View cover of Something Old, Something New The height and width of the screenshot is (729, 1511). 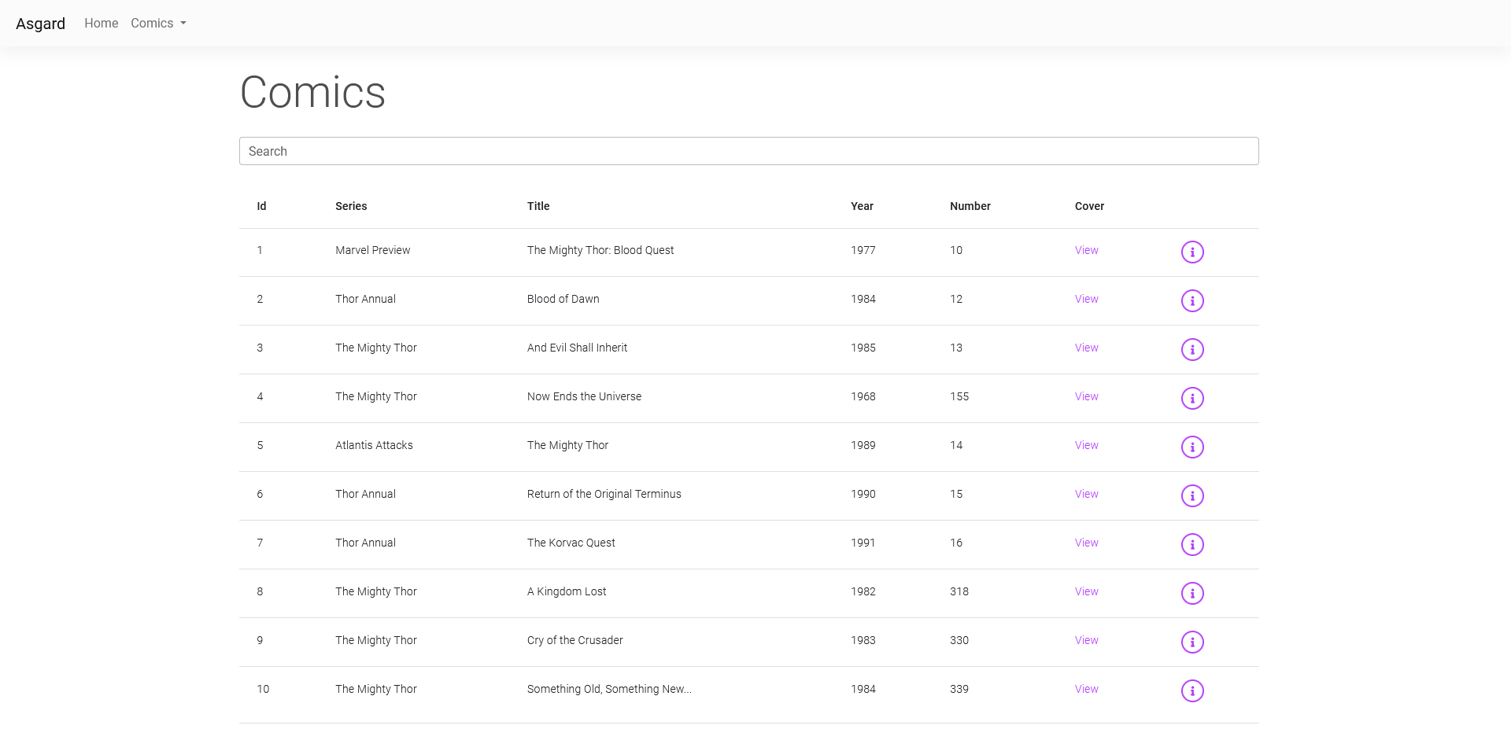tap(1086, 689)
